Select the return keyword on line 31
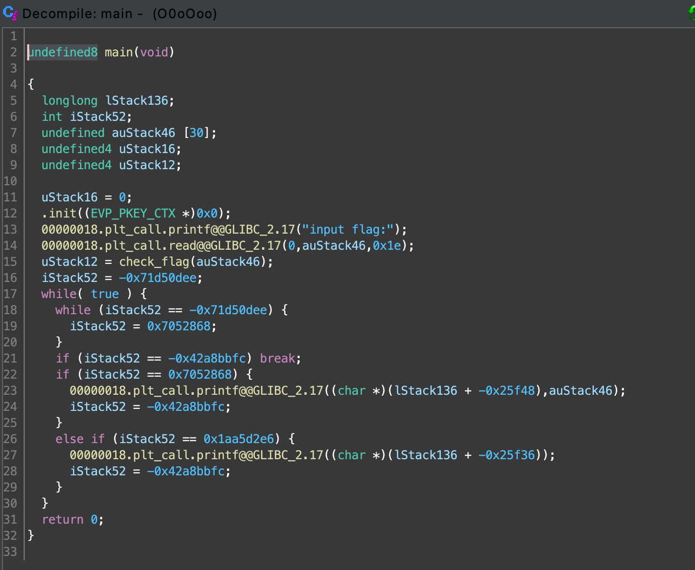Image resolution: width=695 pixels, height=570 pixels. pyautogui.click(x=62, y=520)
